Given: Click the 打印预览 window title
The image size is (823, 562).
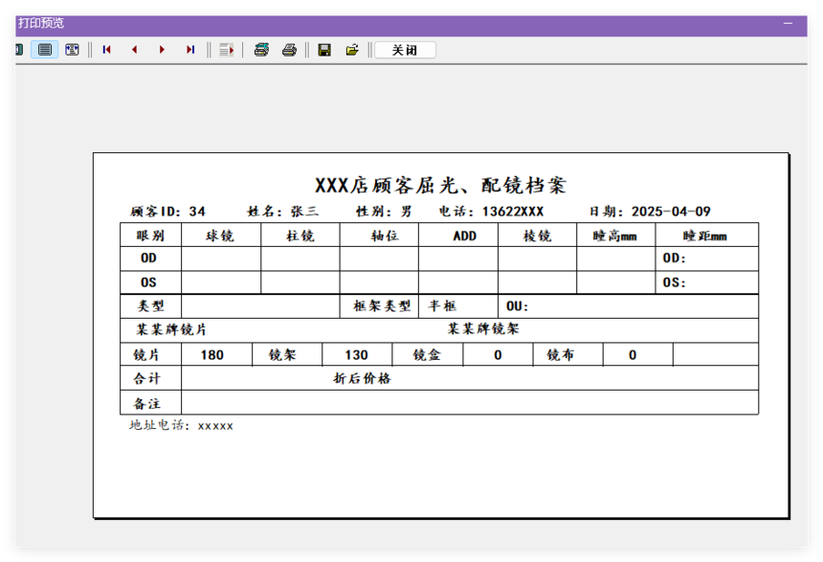Looking at the screenshot, I should tap(41, 23).
